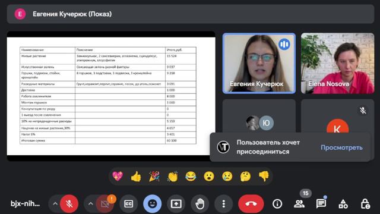Viewport: 380px width, 214px height.
Task: Raise your hand
Action: pos(200,204)
